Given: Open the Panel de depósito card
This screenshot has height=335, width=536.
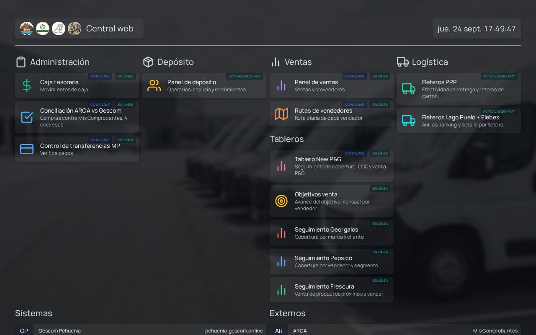Looking at the screenshot, I should 204,85.
